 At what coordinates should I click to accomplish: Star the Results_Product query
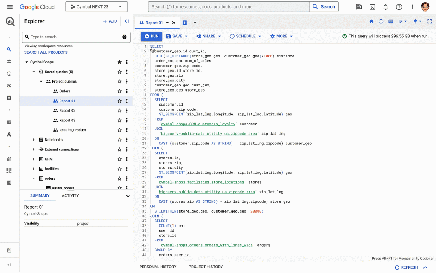coord(120,130)
